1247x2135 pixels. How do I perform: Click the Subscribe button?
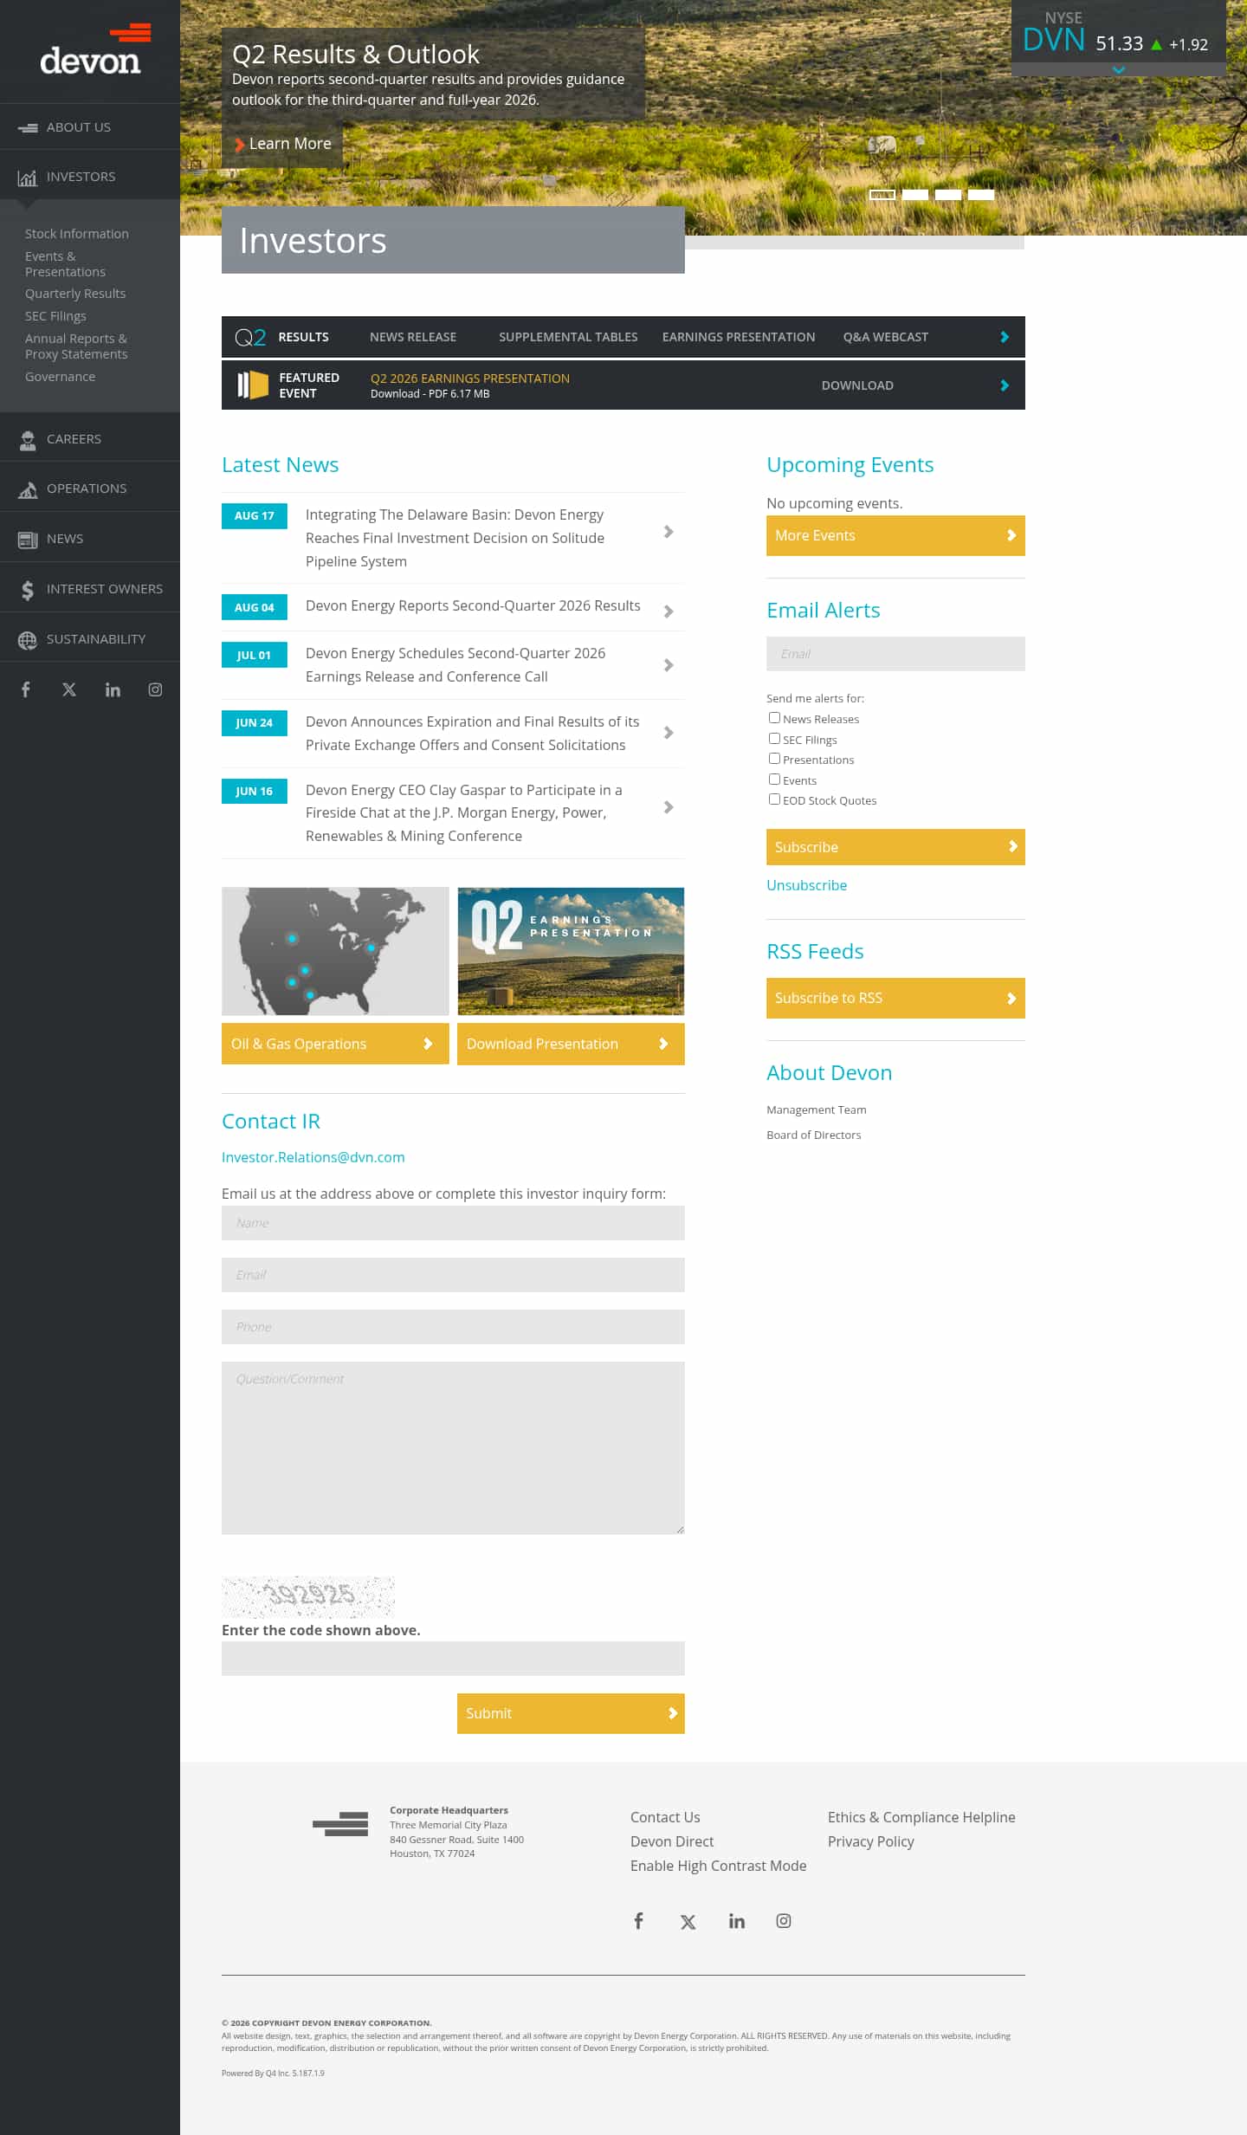(x=895, y=847)
